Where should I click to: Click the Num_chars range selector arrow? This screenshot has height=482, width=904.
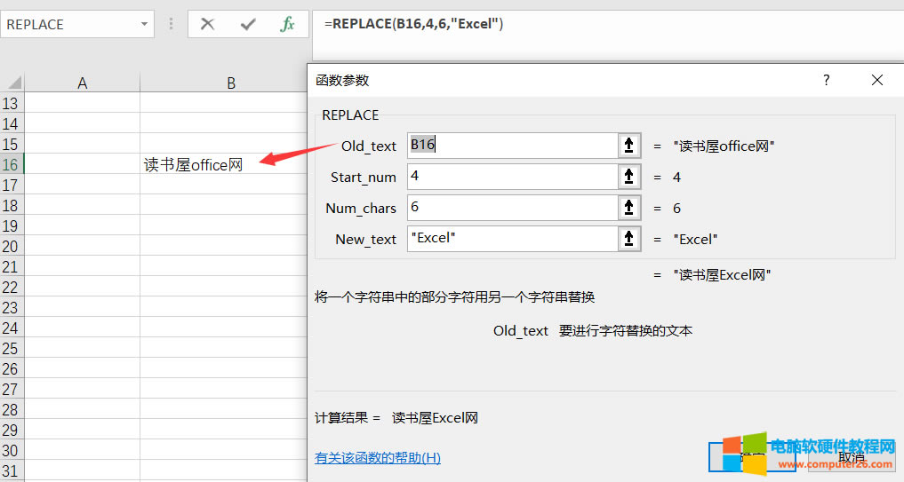(629, 208)
